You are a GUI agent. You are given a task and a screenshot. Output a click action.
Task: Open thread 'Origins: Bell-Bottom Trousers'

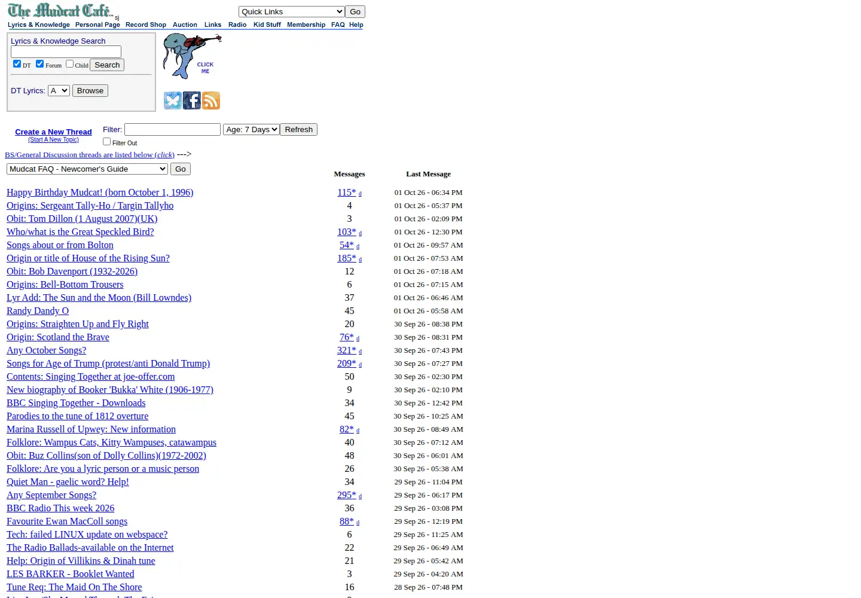[65, 285]
